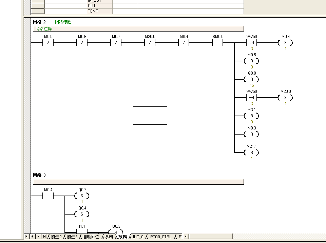Select the M0.4 normally open contact in network 3
The image size is (326, 243).
(48, 196)
